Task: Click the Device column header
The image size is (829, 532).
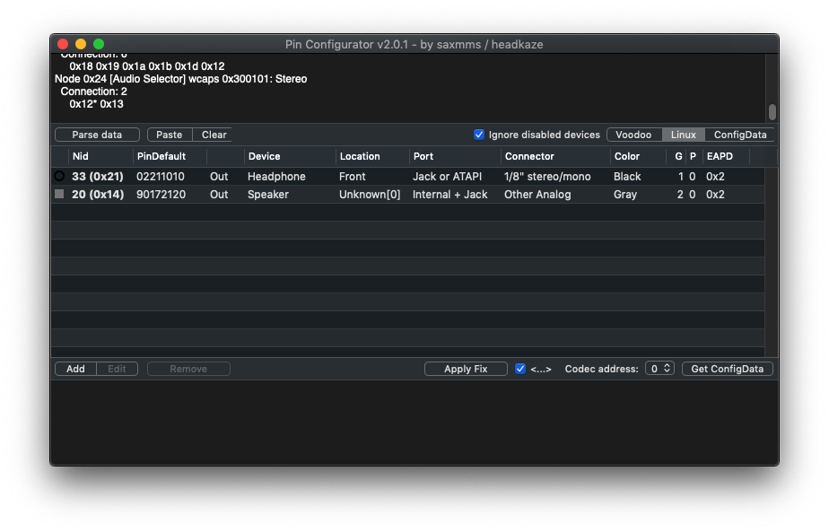Action: (290, 156)
